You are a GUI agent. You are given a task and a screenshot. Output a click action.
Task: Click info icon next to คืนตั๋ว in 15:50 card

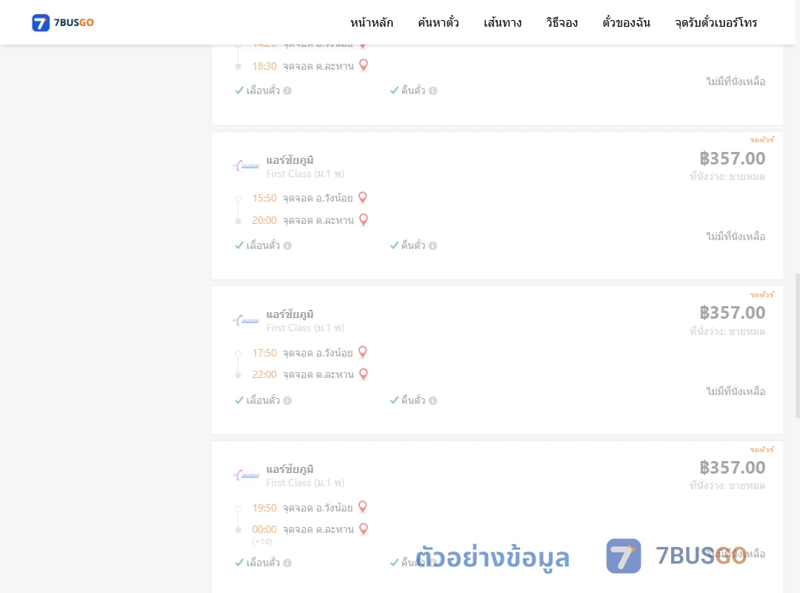coord(433,245)
